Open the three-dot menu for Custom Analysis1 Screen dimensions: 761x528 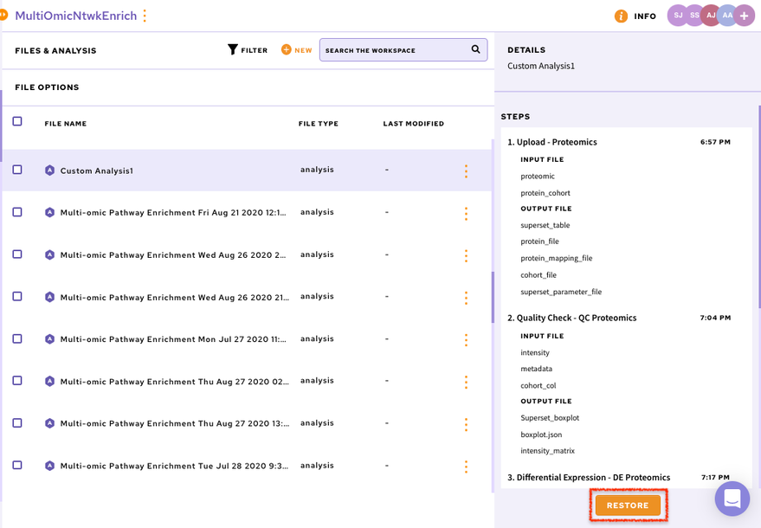466,171
